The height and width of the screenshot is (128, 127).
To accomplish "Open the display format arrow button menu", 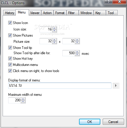I will [116, 86].
